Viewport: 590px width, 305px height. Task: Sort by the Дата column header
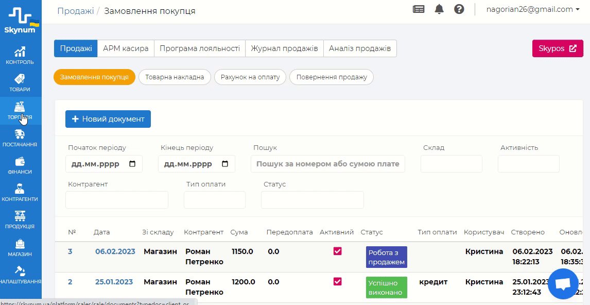point(101,232)
